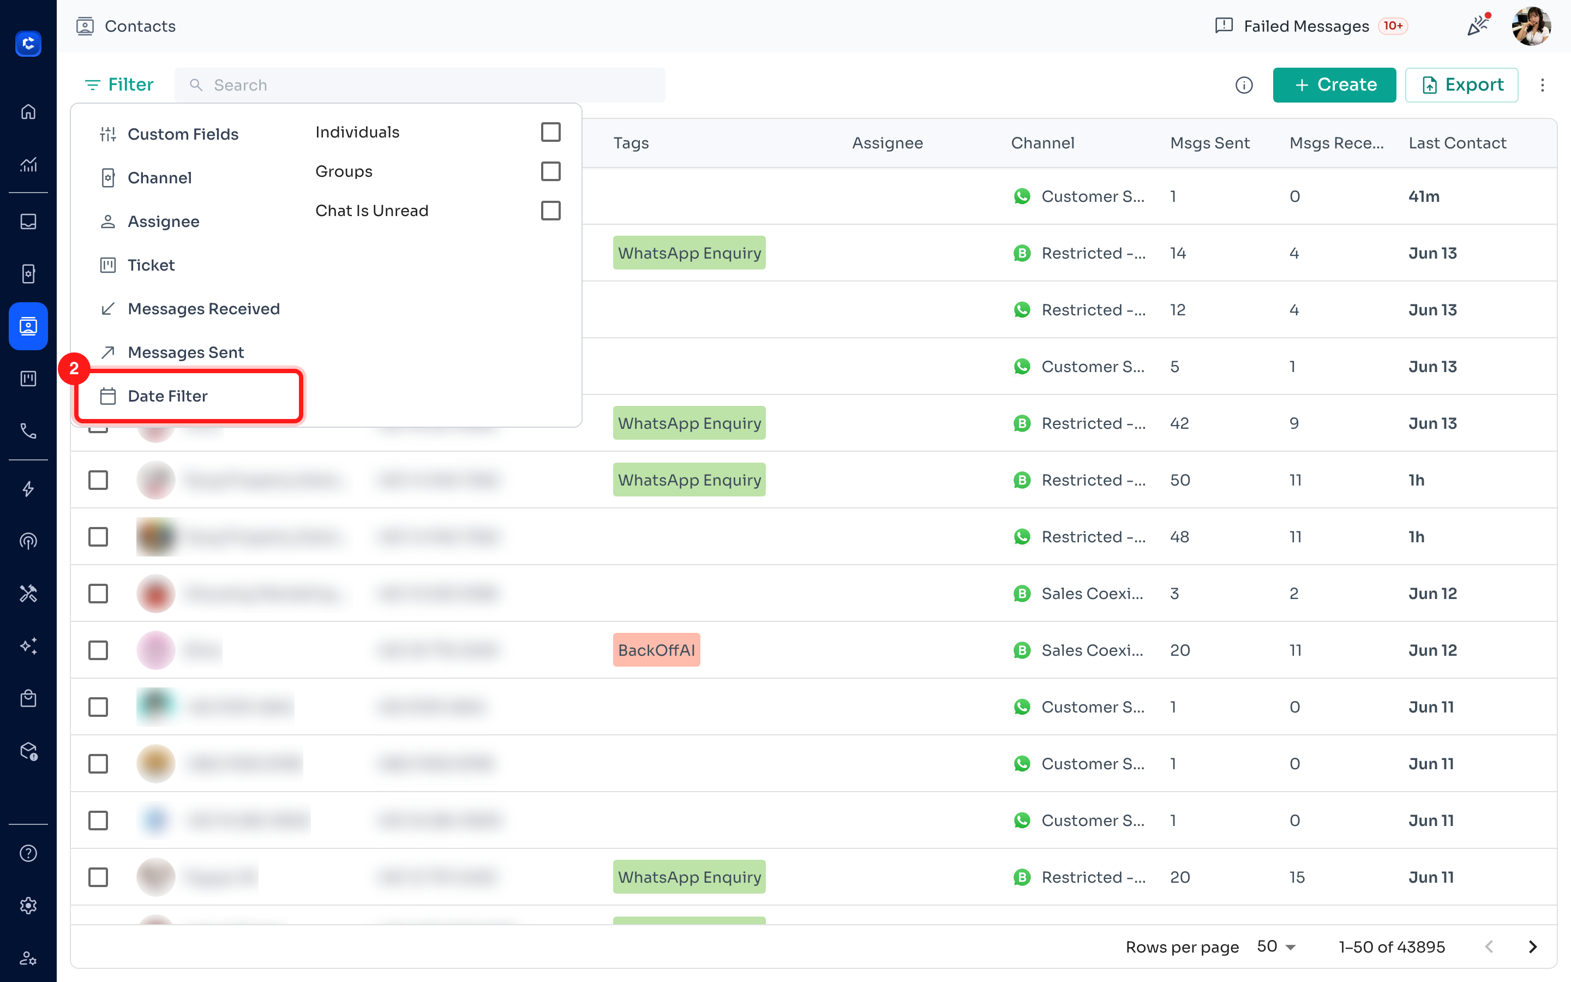Image resolution: width=1571 pixels, height=982 pixels.
Task: Select the Restricted row with 15 messages received
Action: pos(98,877)
